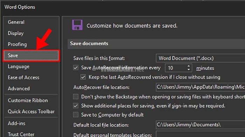This screenshot has width=245, height=137.
Task: Open the Trust Center category
Action: tap(21, 134)
